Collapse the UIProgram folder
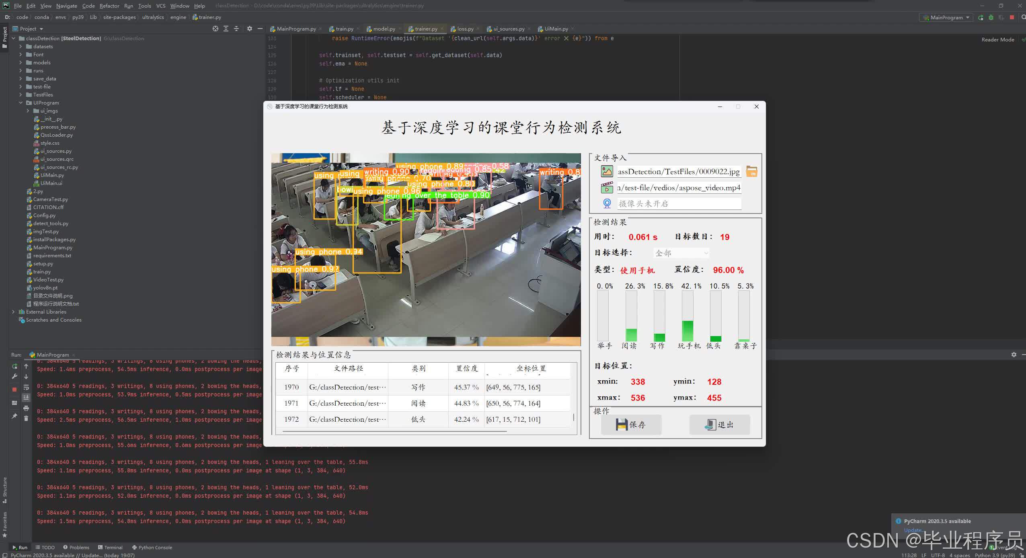The height and width of the screenshot is (558, 1026). pos(21,103)
